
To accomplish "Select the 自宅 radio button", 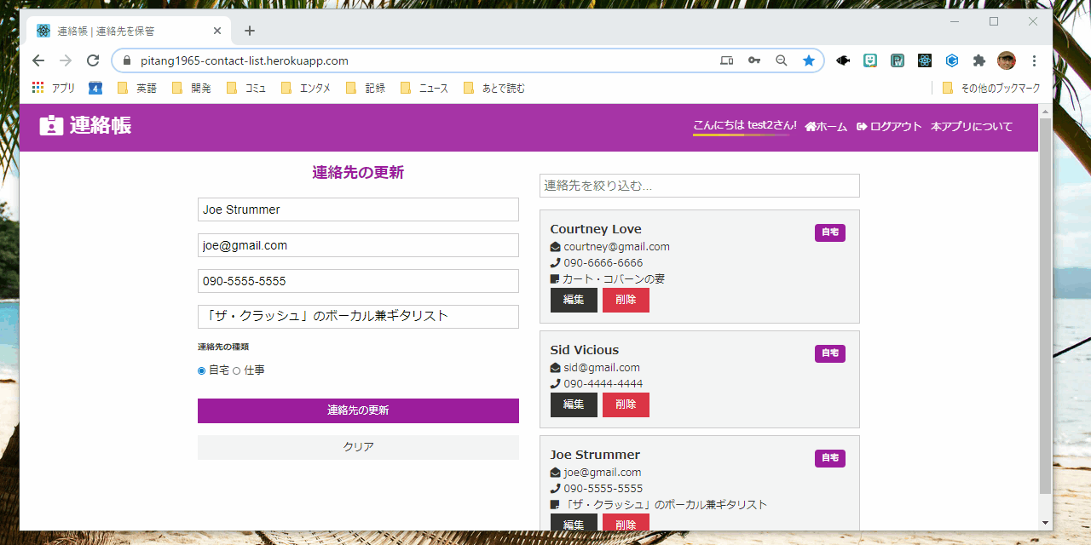I will [201, 370].
